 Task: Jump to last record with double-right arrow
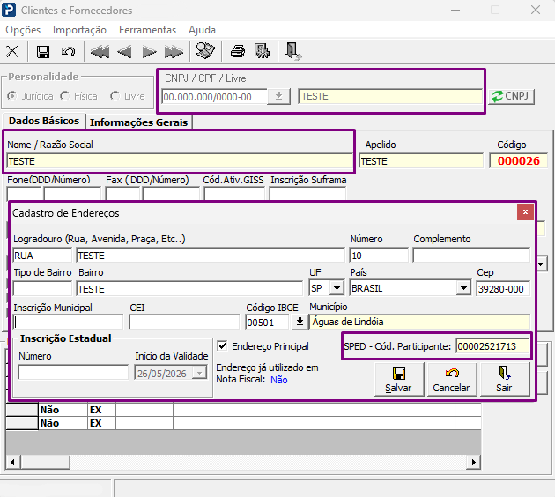(174, 52)
